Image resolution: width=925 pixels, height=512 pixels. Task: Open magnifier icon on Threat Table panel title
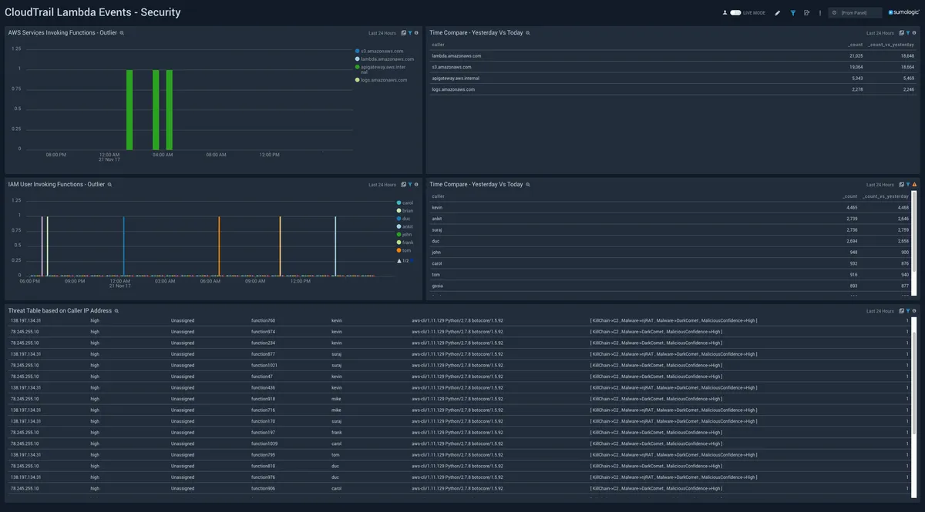tap(116, 311)
